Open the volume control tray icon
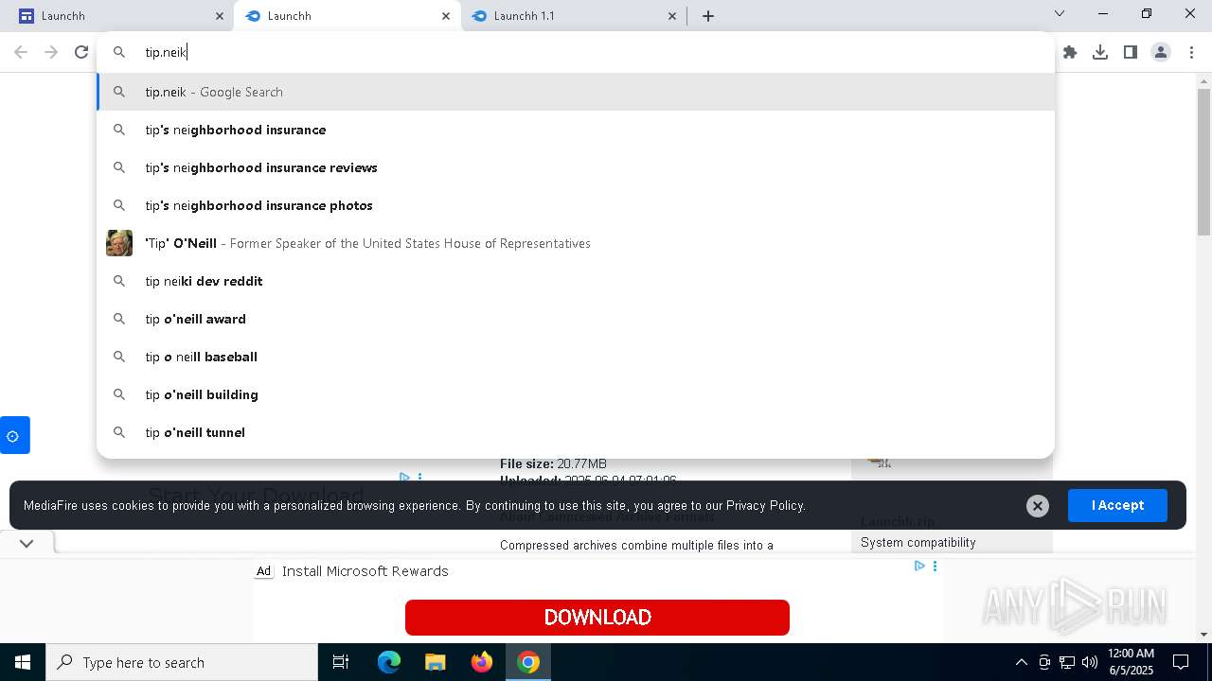 (1090, 662)
